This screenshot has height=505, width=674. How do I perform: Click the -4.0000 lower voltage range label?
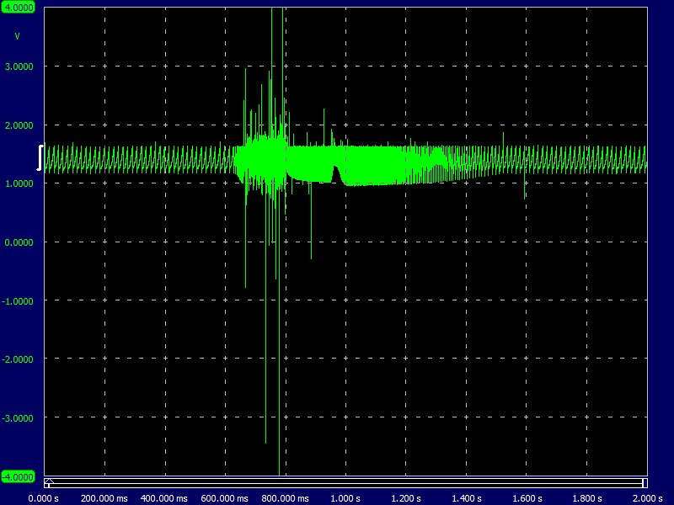[x=18, y=476]
